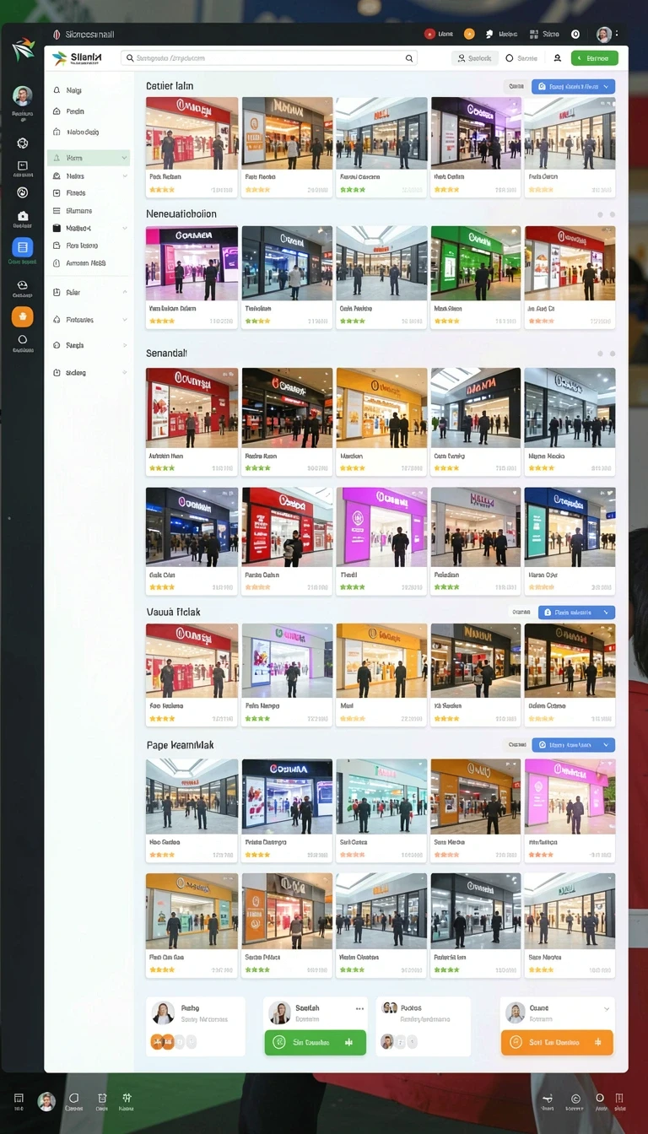Open the first red store thumbnail under Cetier lalm
This screenshot has width=648, height=1134.
[192, 133]
